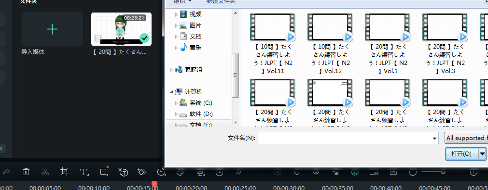Select the Vol.11 video file

pyautogui.click(x=272, y=44)
